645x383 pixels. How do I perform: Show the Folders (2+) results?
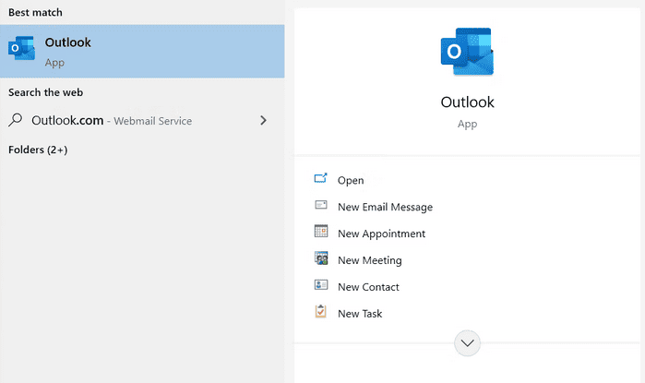[38, 150]
